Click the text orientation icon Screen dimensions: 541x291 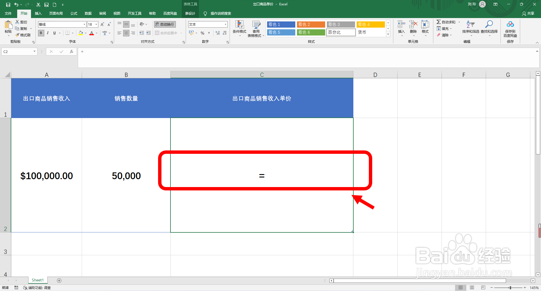[142, 24]
